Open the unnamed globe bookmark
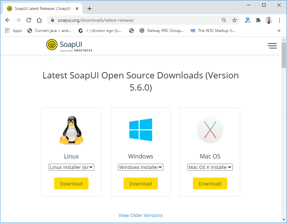Viewport: 287px width, 223px height. [131, 31]
